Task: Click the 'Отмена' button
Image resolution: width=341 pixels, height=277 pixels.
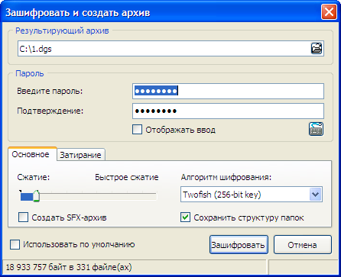Action: (x=303, y=245)
